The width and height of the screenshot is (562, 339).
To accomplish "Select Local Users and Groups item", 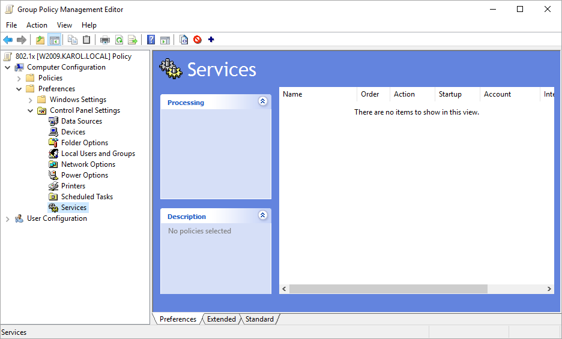I will tap(98, 154).
